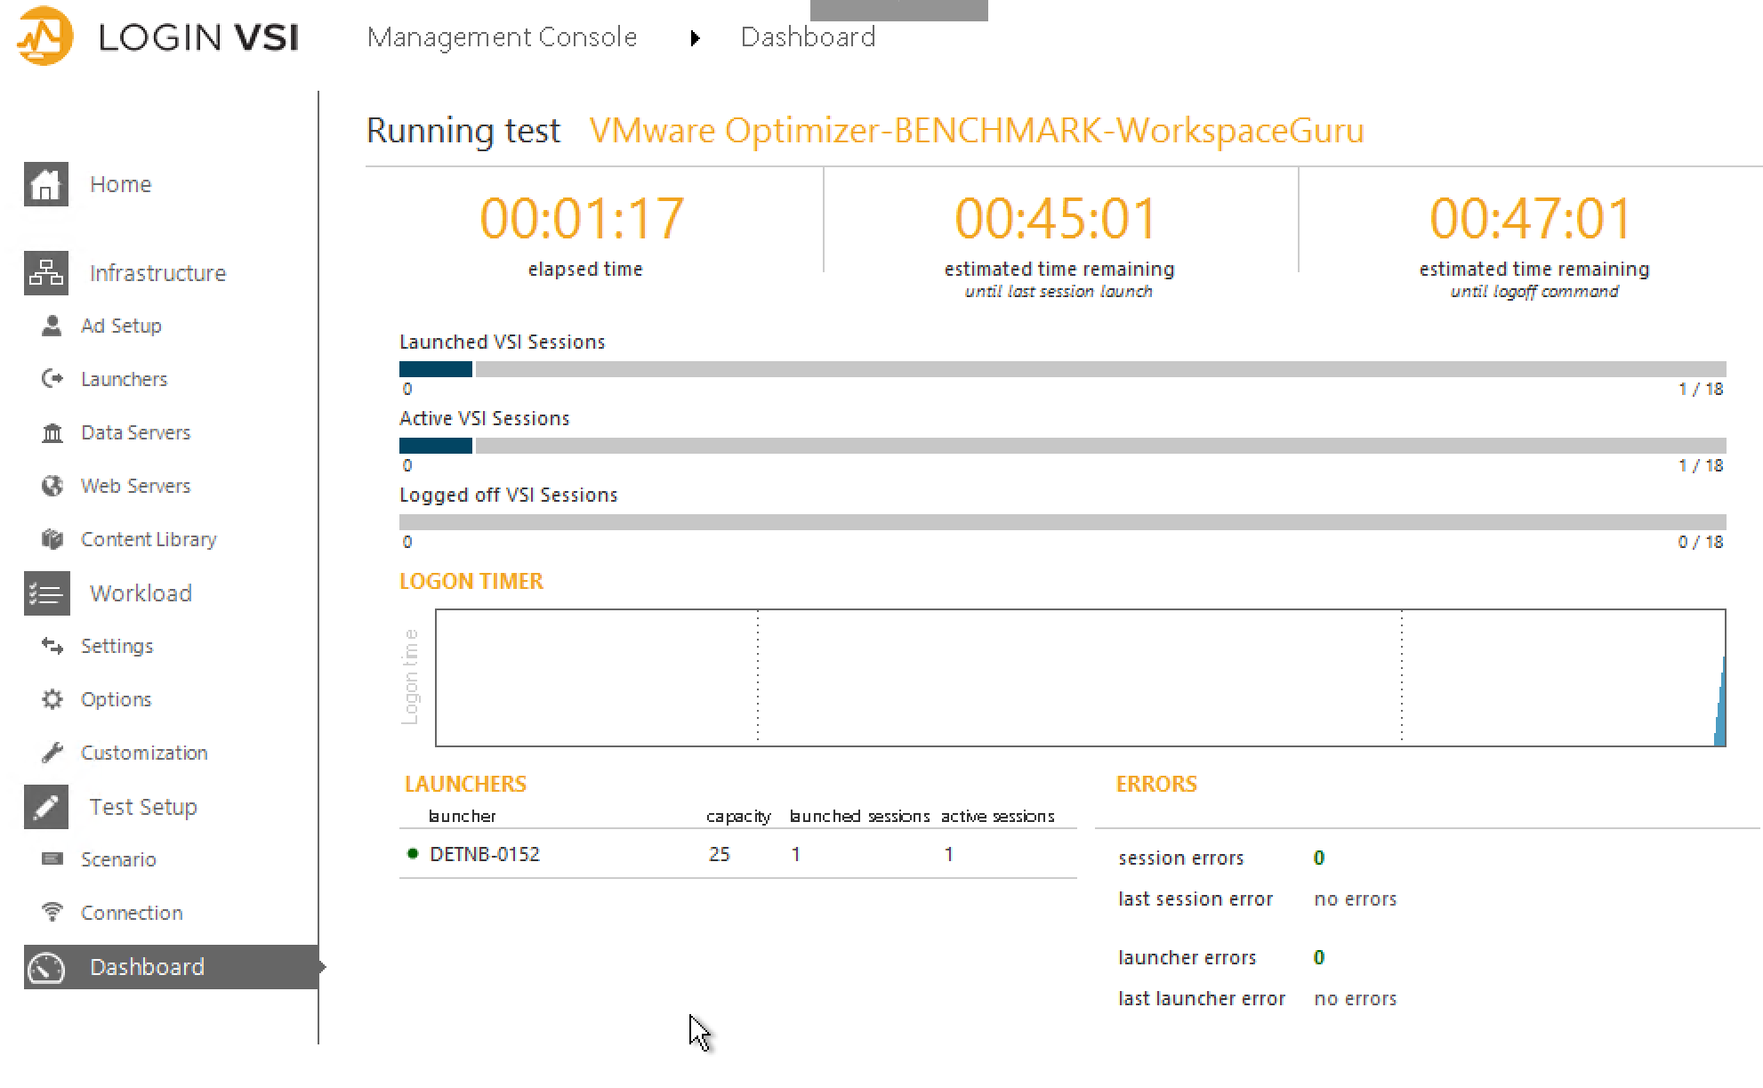1763x1088 pixels.
Task: Click the launcher column header
Action: (462, 816)
